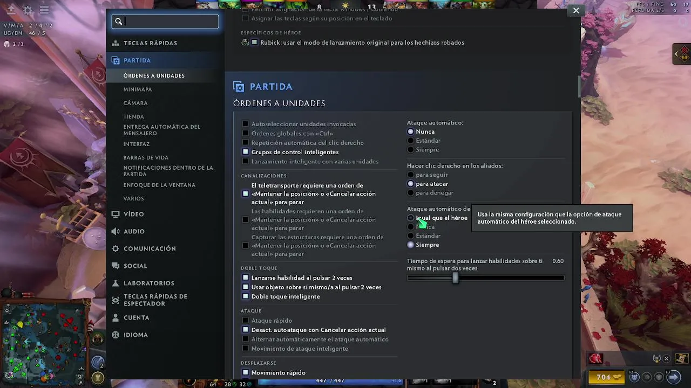Go to Enfoque de la ventana subsection

(159, 185)
